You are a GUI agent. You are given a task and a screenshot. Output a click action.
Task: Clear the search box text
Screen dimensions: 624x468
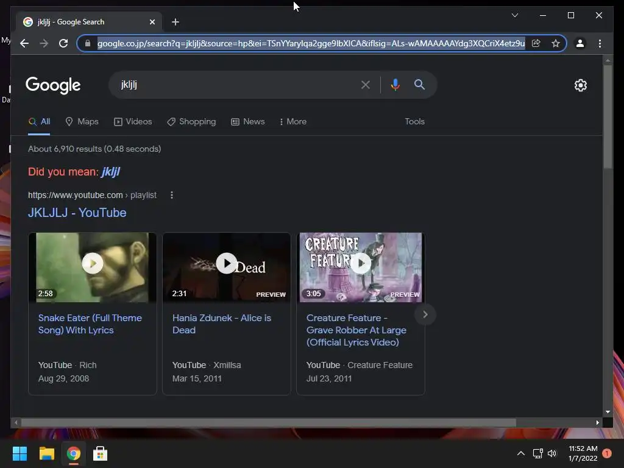tap(366, 85)
